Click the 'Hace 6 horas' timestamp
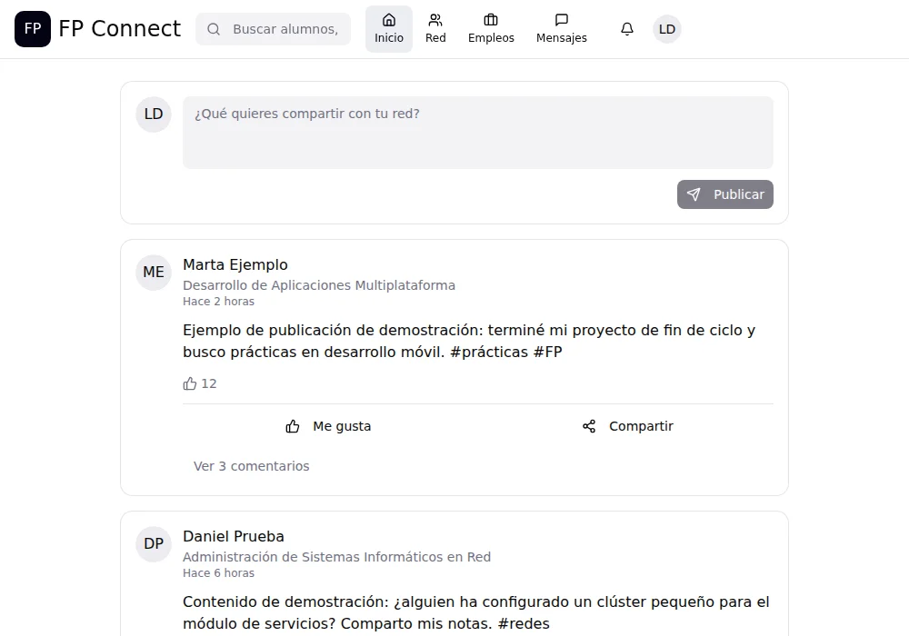The image size is (909, 636). 218,573
